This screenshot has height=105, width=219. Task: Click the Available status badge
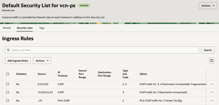(x=84, y=5)
